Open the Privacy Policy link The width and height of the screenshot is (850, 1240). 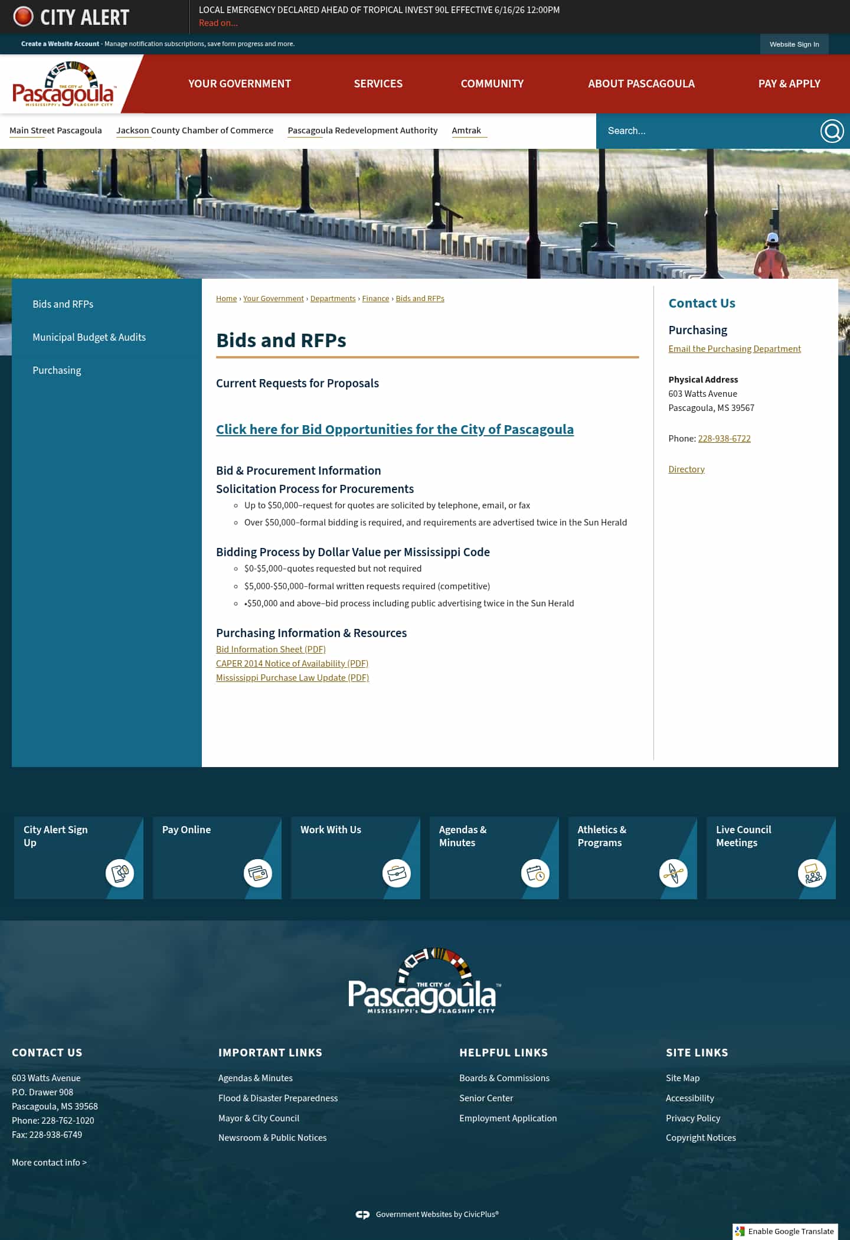click(693, 1118)
